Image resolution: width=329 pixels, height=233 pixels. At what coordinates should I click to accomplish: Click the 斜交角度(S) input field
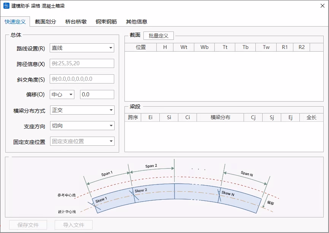[x=82, y=79]
